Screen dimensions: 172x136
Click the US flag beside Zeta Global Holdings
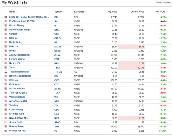click(6, 55)
